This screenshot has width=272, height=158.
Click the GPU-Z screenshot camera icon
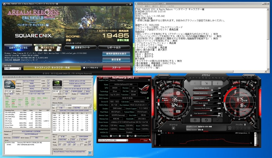tap(149, 80)
